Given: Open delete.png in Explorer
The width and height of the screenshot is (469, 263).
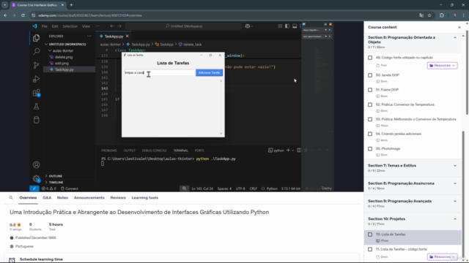Looking at the screenshot, I should point(64,57).
